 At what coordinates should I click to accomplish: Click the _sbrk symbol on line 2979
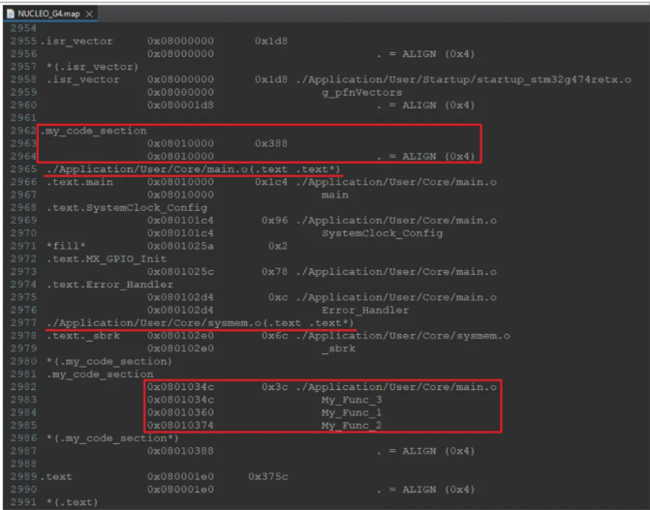339,348
